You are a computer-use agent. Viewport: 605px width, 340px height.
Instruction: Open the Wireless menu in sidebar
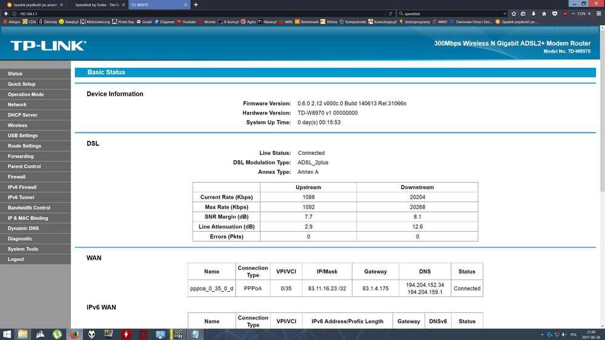point(18,125)
